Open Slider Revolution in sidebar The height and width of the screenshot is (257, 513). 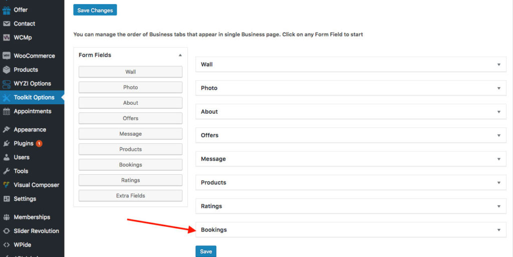(x=36, y=231)
